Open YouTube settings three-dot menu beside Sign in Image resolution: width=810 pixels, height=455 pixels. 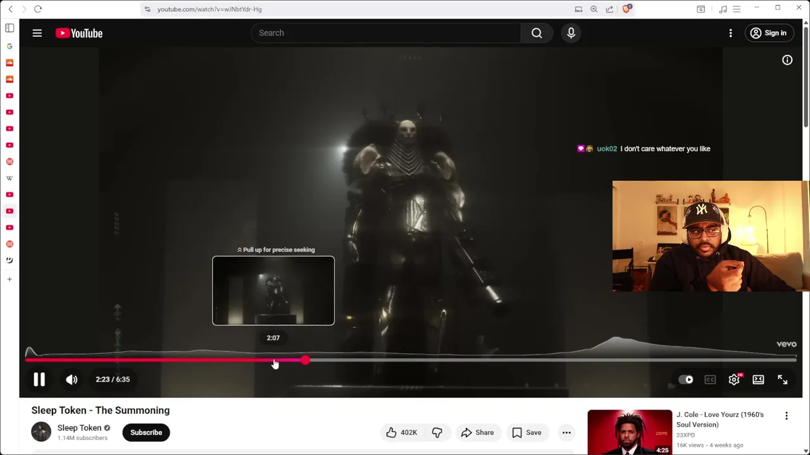pyautogui.click(x=730, y=33)
